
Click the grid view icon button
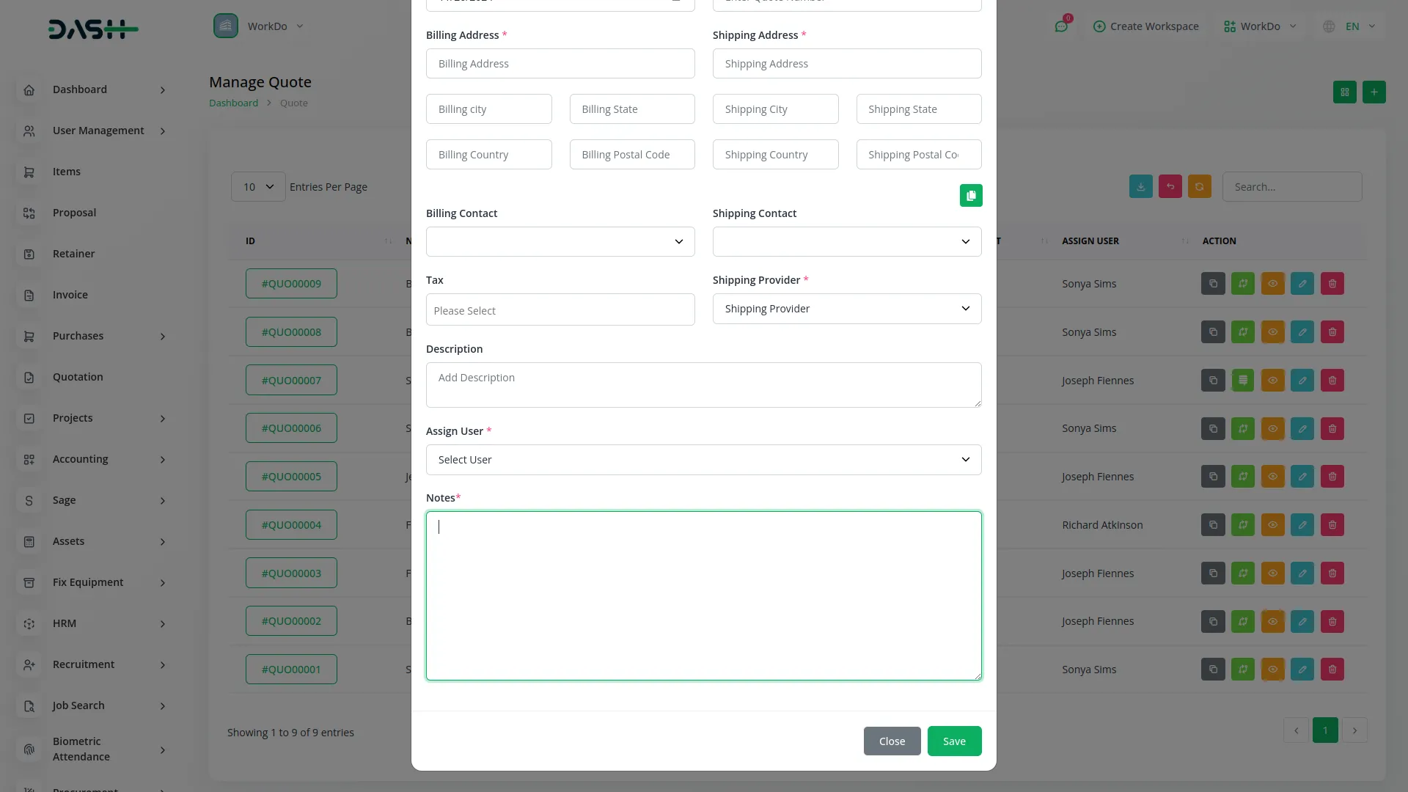[1345, 92]
